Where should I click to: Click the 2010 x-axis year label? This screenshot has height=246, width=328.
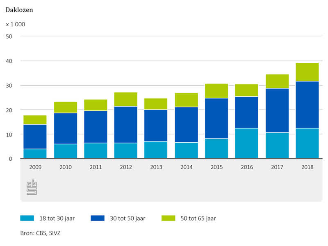(x=65, y=167)
